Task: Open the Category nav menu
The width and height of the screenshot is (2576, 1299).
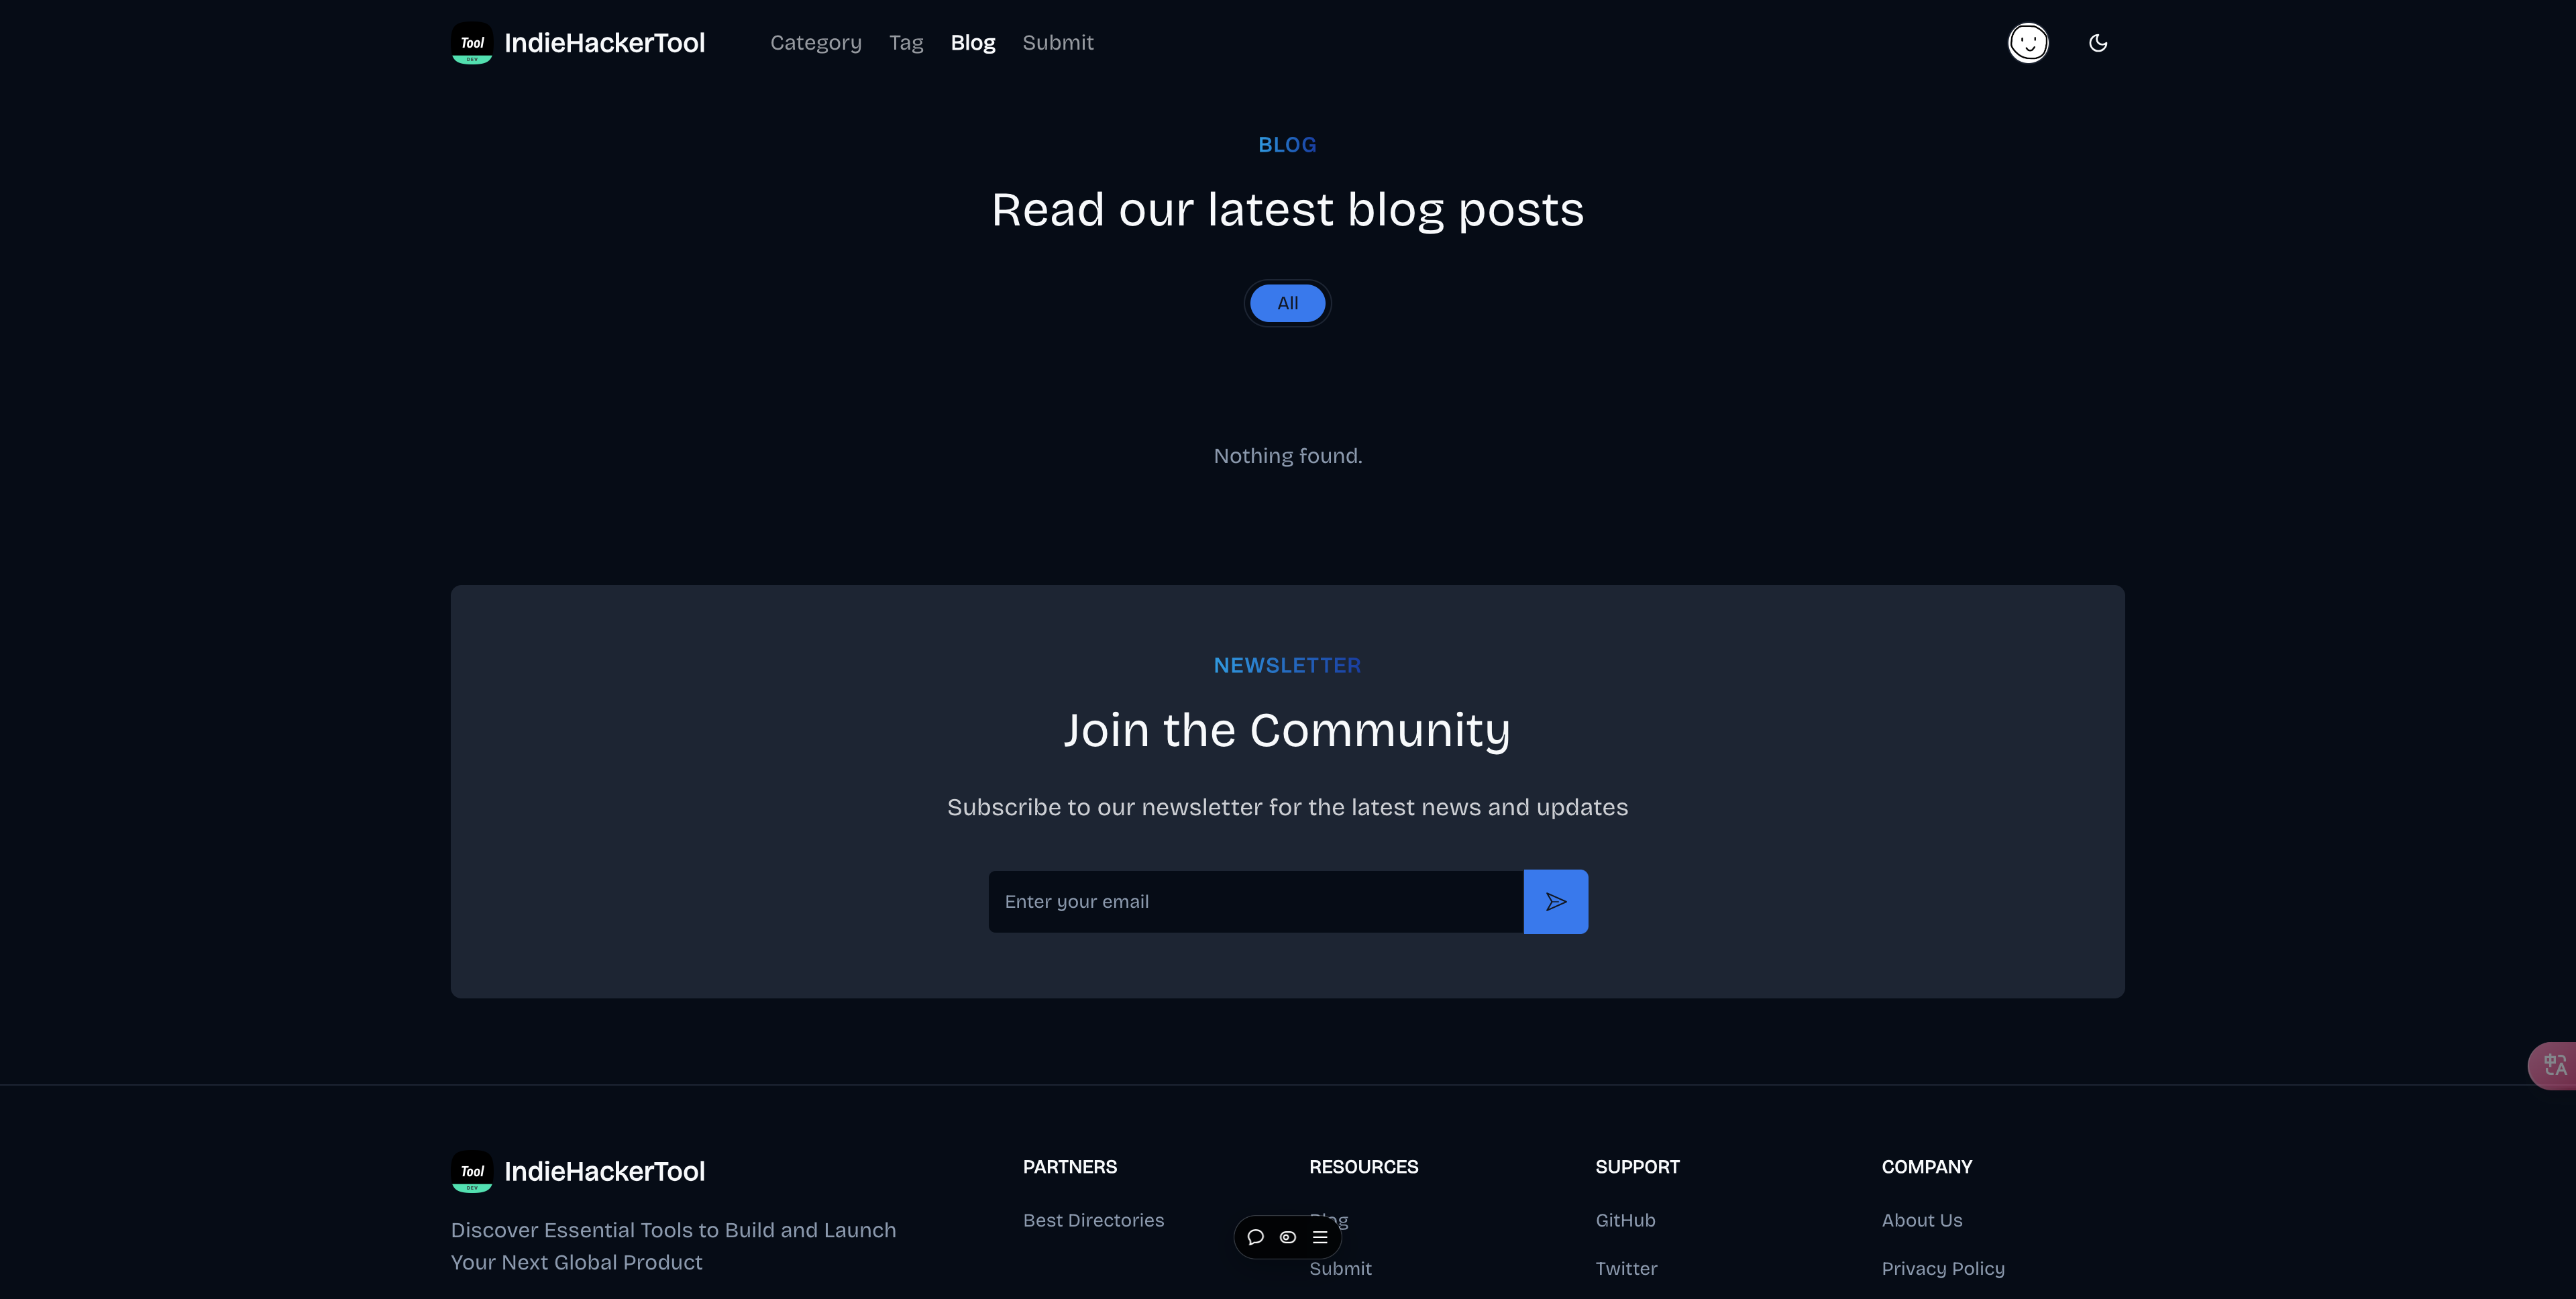Action: (x=816, y=43)
